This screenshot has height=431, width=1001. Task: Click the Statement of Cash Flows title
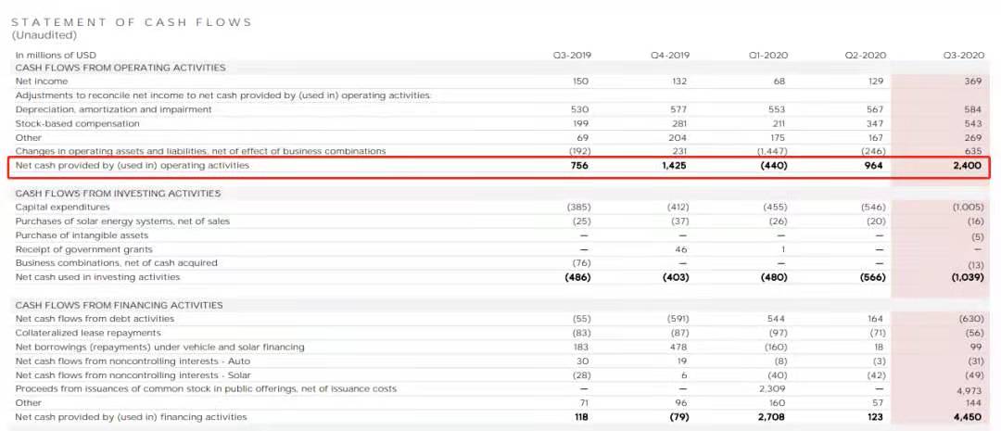131,22
